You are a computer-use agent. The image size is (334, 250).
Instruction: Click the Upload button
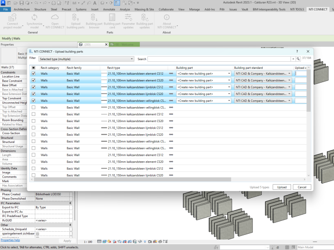pyautogui.click(x=281, y=187)
